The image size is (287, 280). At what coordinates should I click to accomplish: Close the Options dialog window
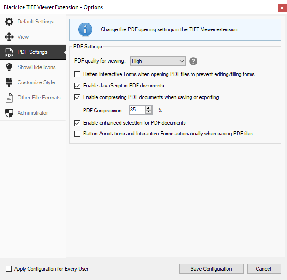coord(282,8)
